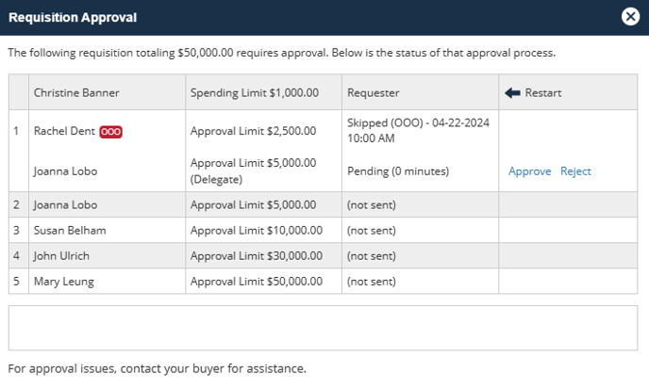Click the Restart label in header row
The height and width of the screenshot is (389, 649).
[543, 93]
